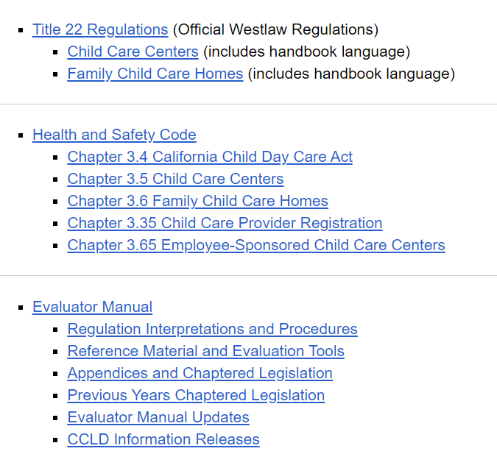Open Family Child Care Homes regulations
The width and height of the screenshot is (497, 454).
pos(155,74)
